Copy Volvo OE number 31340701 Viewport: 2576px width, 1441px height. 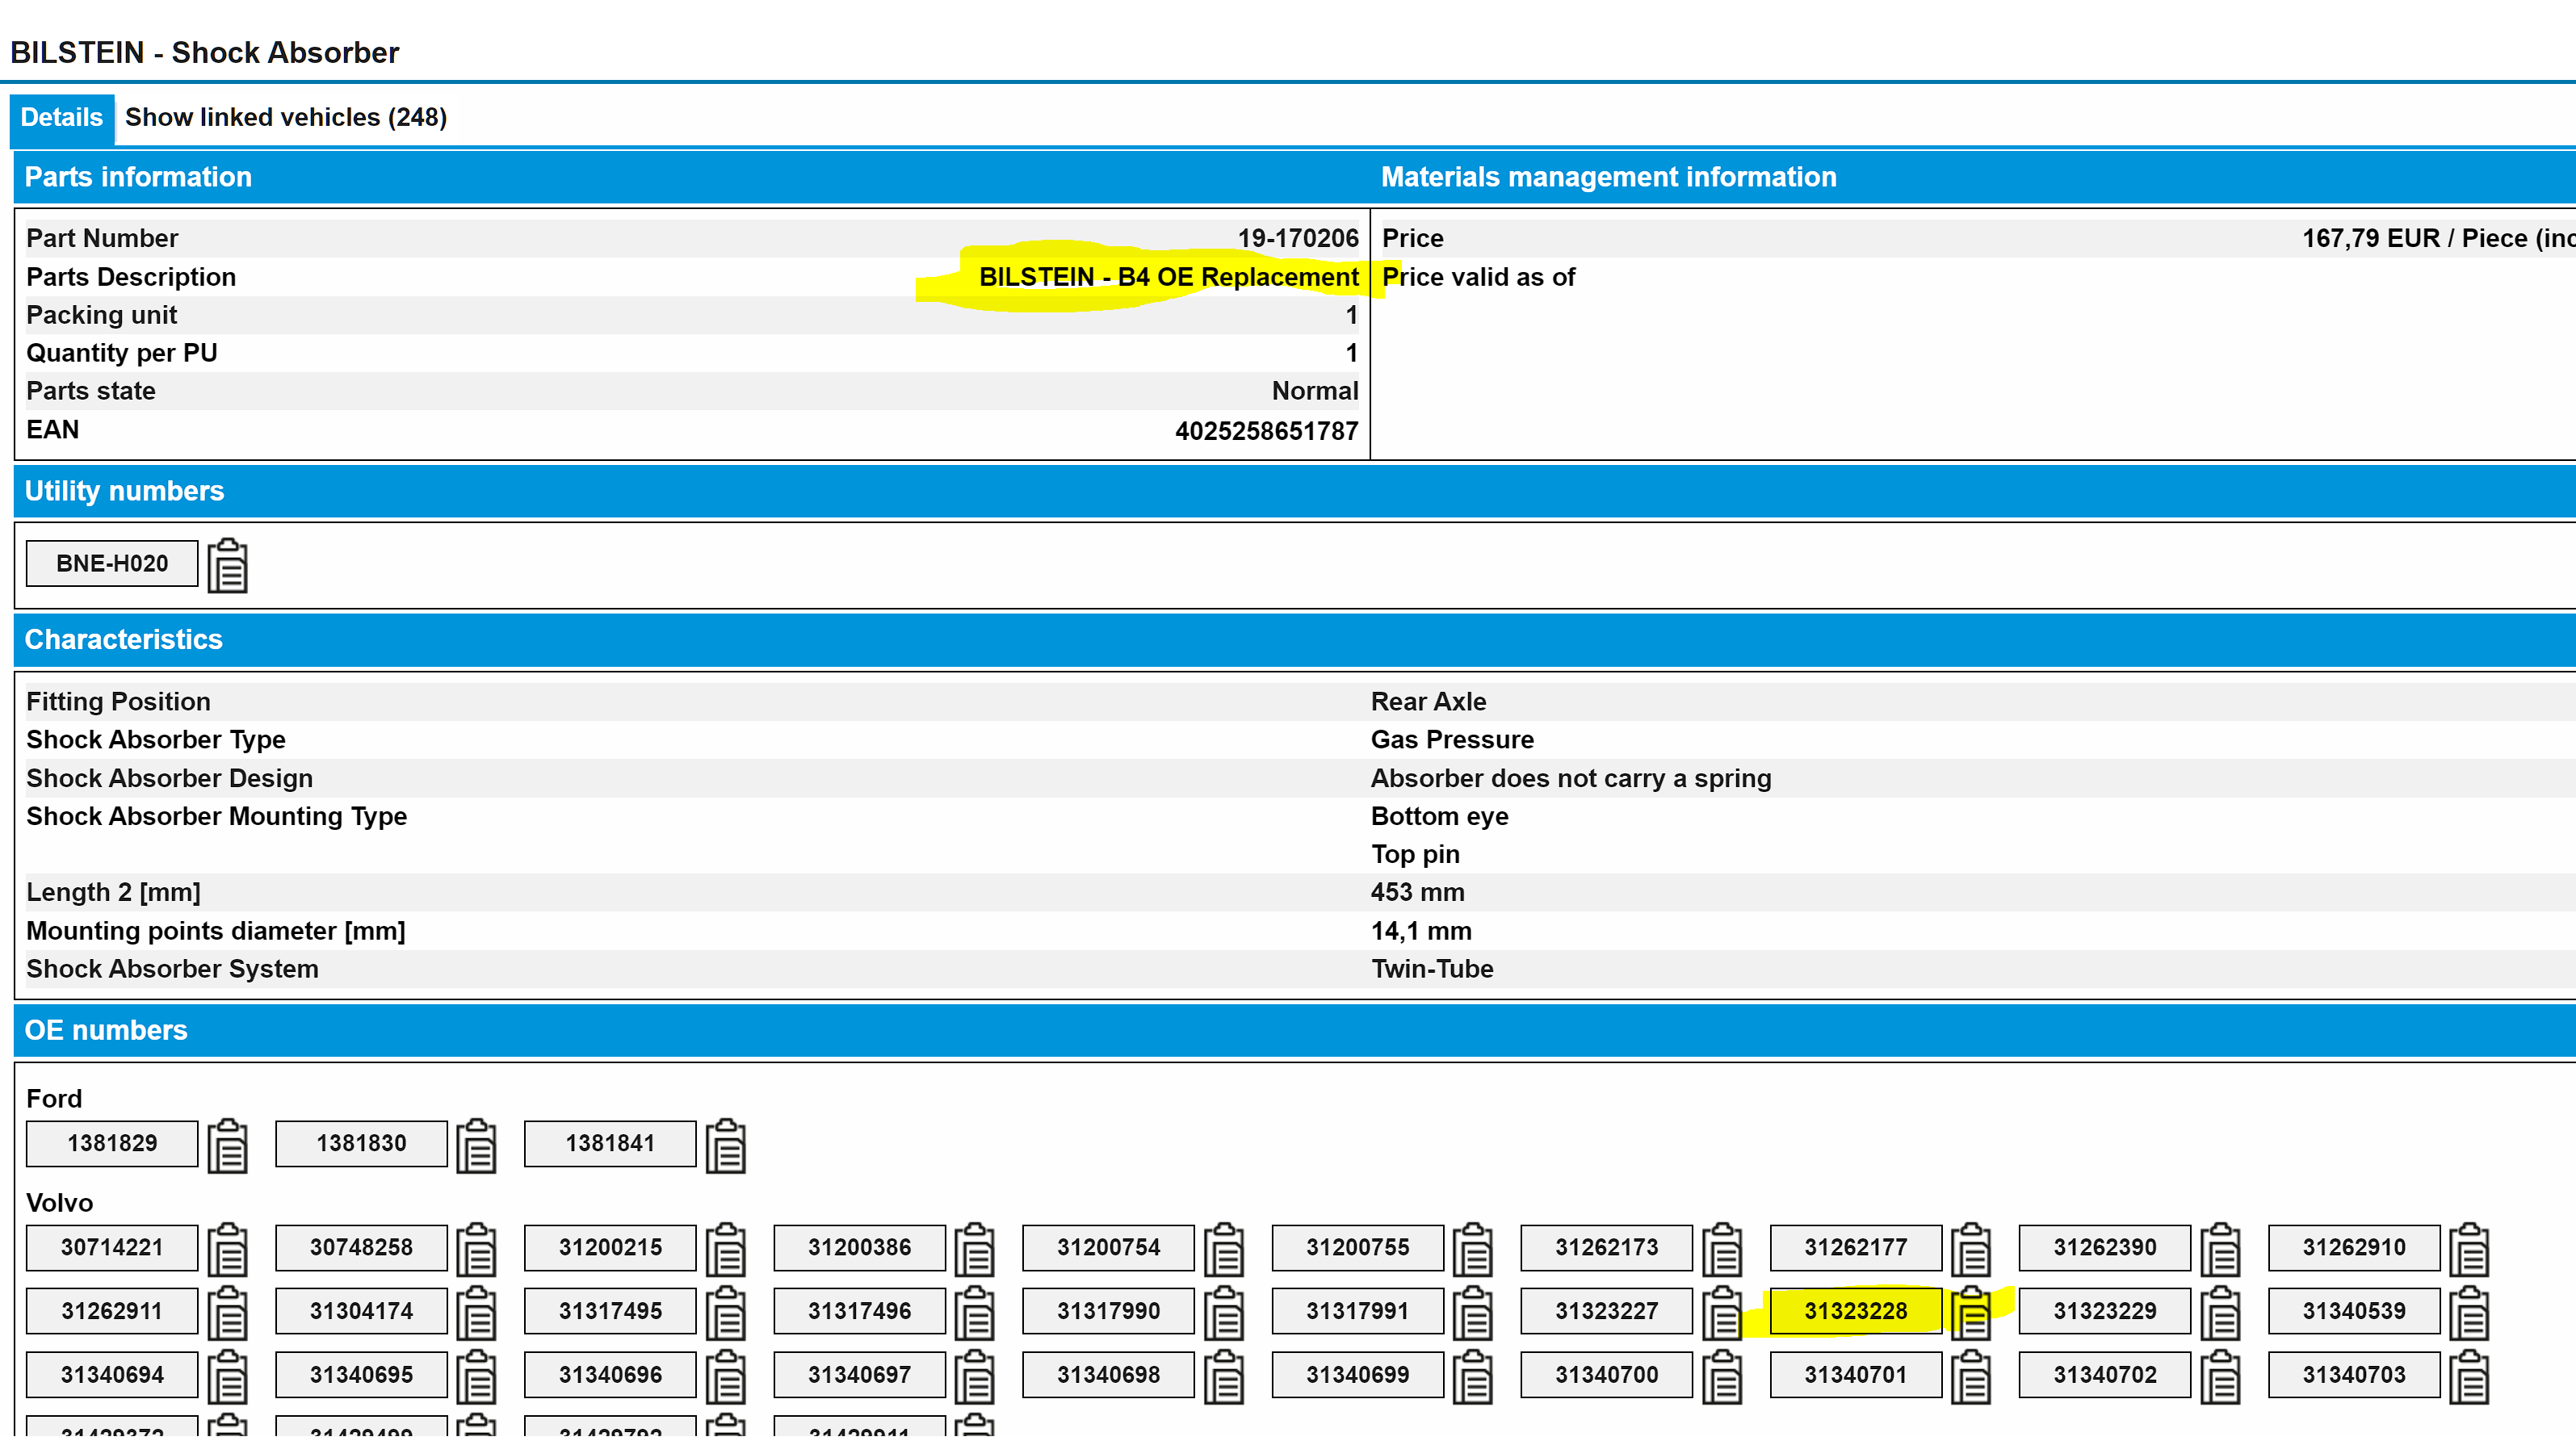(x=1972, y=1378)
